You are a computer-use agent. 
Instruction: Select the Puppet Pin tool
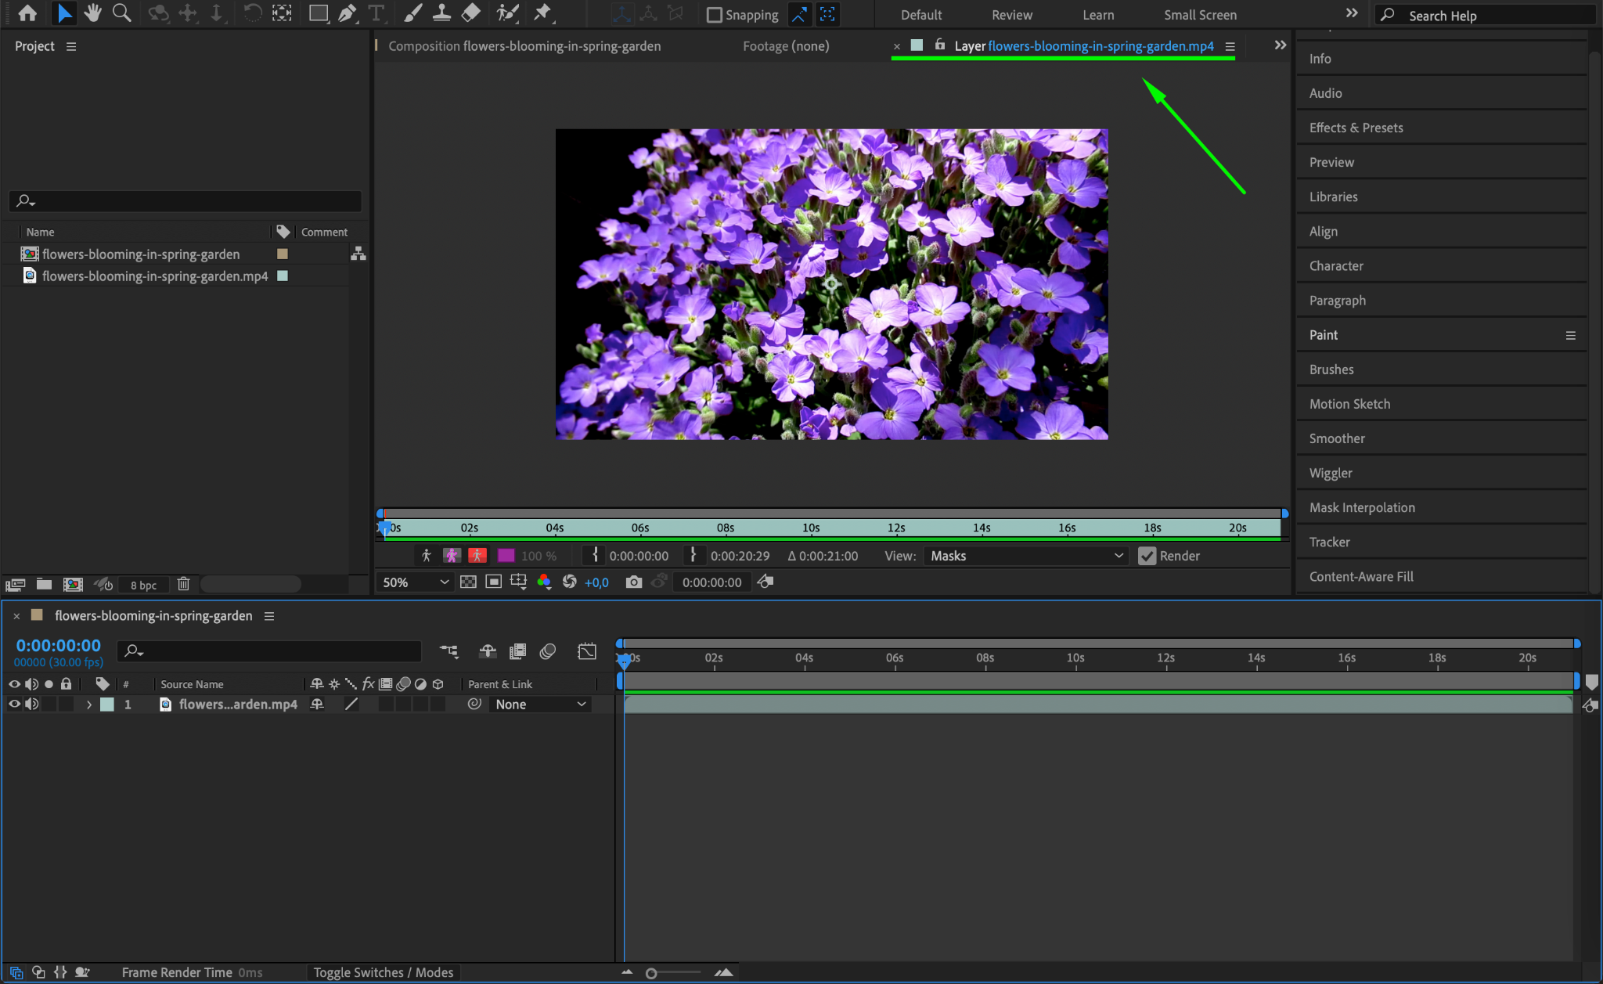click(542, 13)
